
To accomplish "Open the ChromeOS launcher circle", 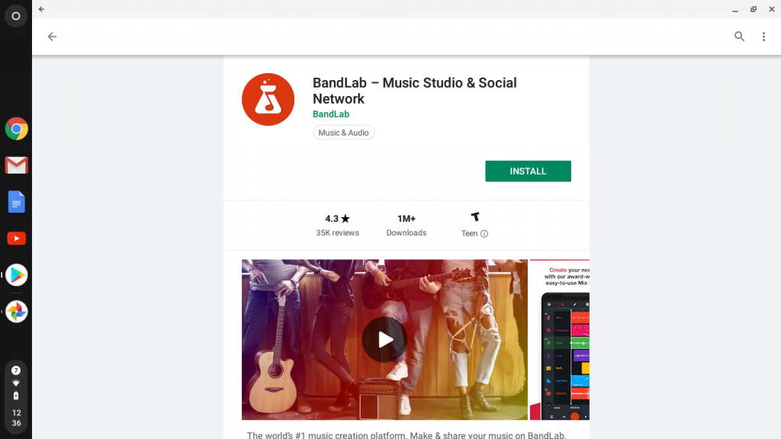I will 16,16.
